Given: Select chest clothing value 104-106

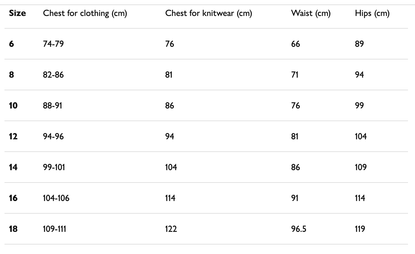Looking at the screenshot, I should (x=56, y=198).
